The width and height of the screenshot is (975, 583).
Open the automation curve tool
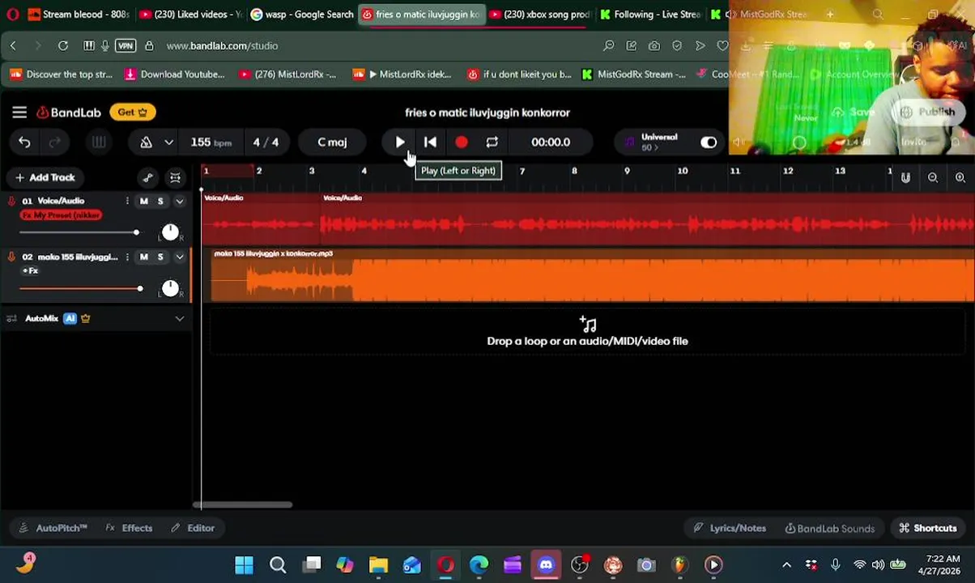(147, 177)
